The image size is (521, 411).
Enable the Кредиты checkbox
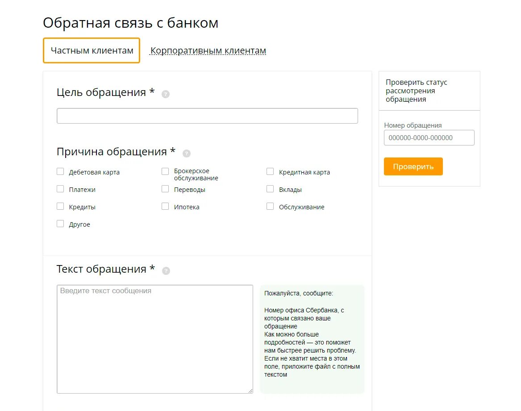tap(60, 206)
